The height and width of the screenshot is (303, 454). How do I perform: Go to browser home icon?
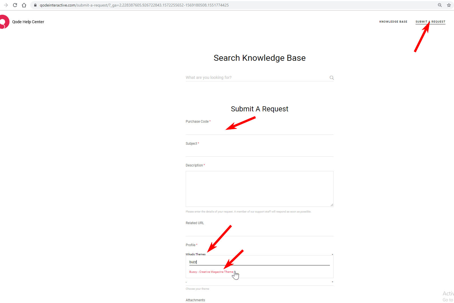pyautogui.click(x=24, y=5)
